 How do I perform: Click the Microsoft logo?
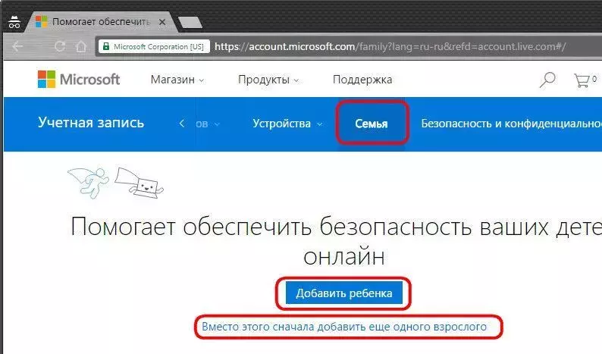(x=79, y=80)
